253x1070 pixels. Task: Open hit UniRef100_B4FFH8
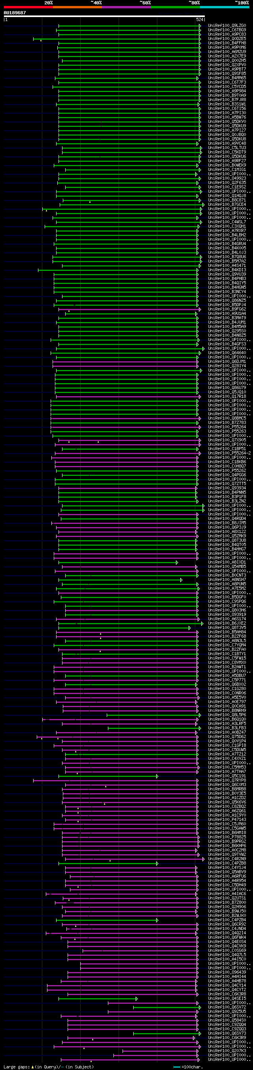pos(227,43)
